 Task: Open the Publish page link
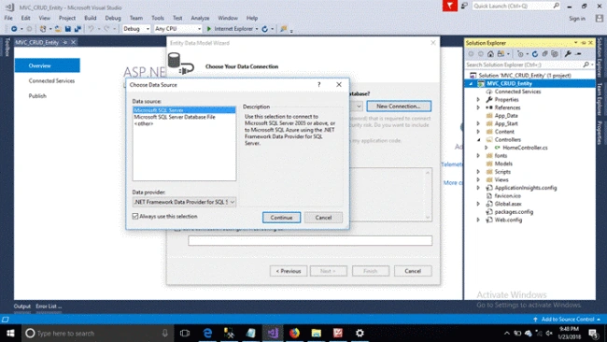(37, 95)
